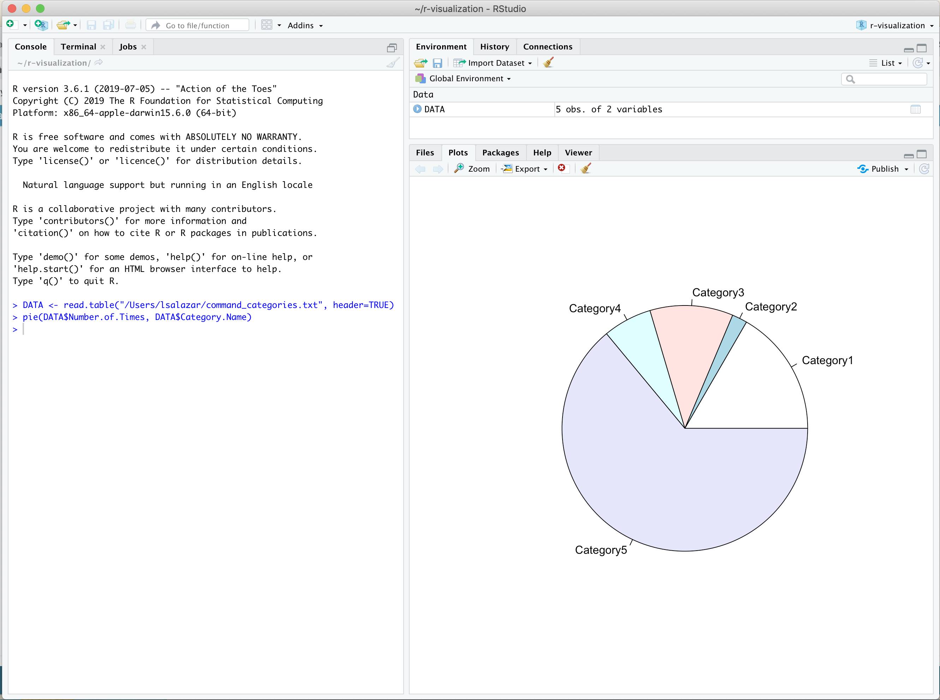This screenshot has height=700, width=940.
Task: Save the current document
Action: [x=91, y=25]
